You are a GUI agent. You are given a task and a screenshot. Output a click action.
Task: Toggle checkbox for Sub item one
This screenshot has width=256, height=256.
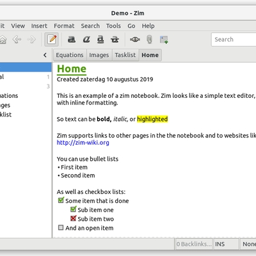tap(74, 209)
